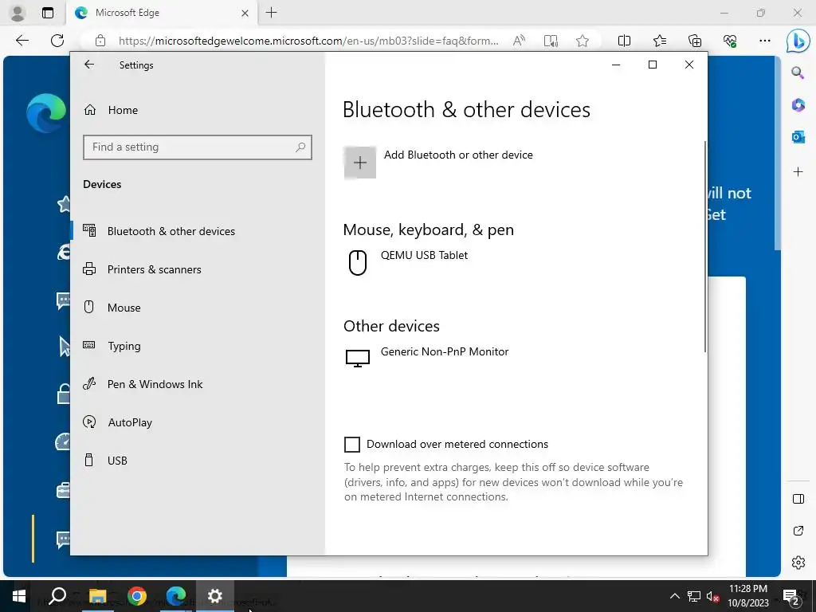
Task: Click the Settings window vertical scrollbar
Action: click(704, 246)
